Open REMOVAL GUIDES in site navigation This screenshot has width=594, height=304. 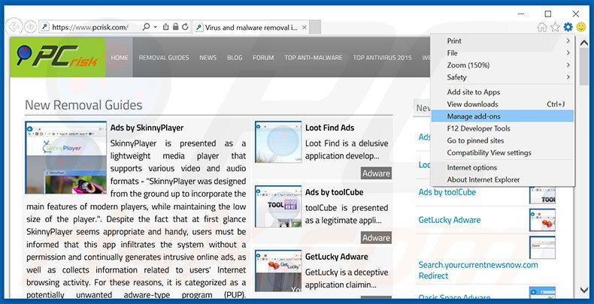164,58
